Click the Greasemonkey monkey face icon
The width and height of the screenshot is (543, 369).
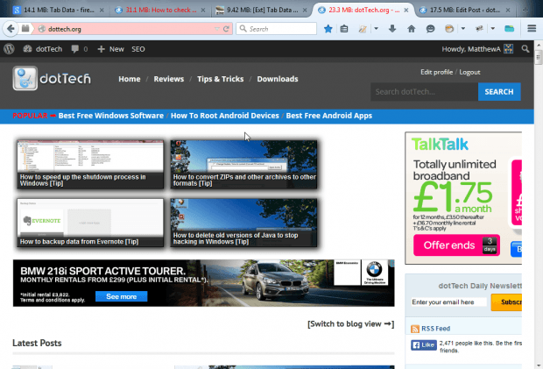coord(448,29)
